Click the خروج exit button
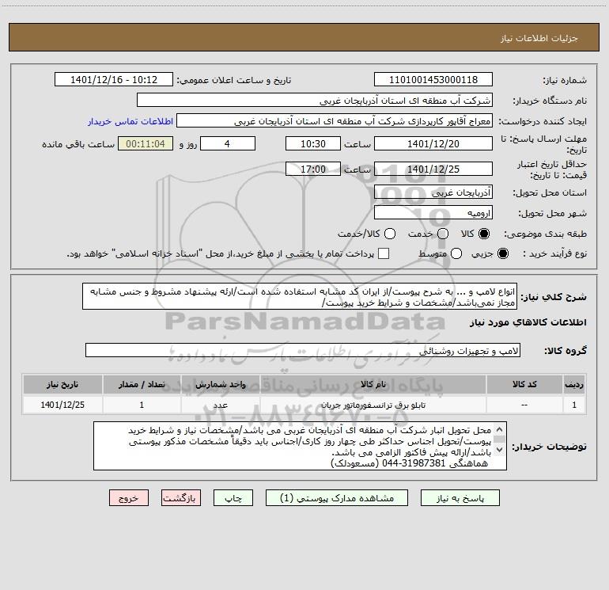609x590 pixels. click(129, 498)
